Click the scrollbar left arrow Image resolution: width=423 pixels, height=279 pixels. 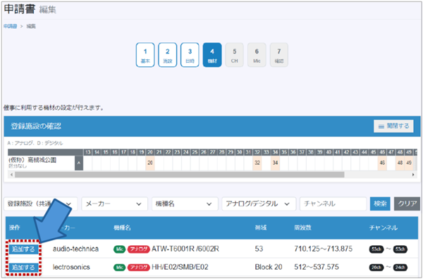click(11, 175)
